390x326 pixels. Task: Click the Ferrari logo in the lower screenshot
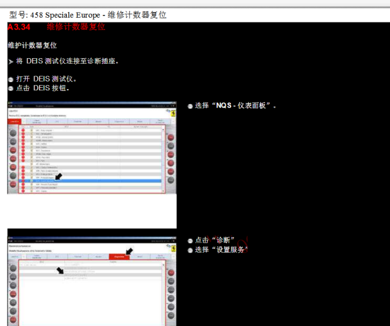(173, 249)
